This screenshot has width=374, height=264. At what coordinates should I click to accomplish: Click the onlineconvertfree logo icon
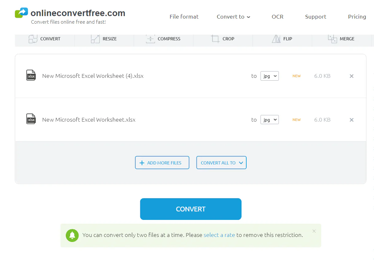[21, 13]
